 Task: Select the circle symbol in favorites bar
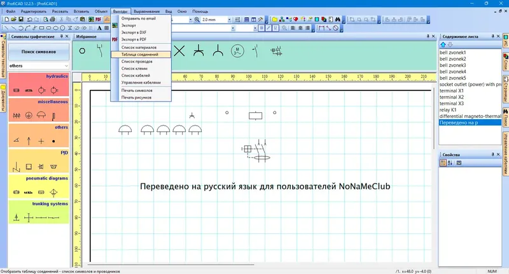click(x=82, y=51)
